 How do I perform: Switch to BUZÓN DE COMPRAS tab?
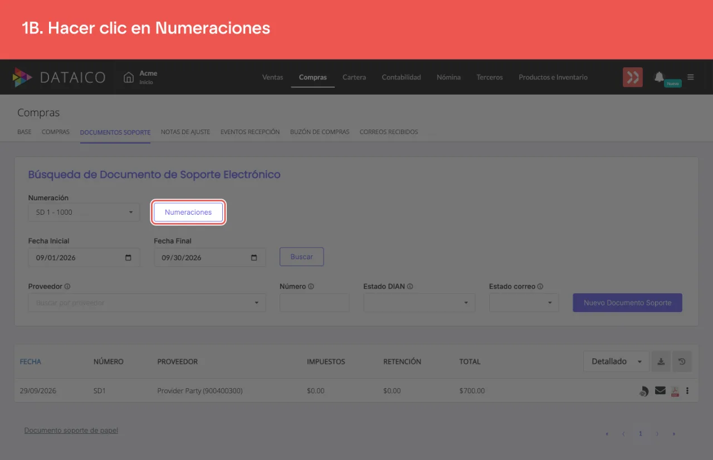320,132
